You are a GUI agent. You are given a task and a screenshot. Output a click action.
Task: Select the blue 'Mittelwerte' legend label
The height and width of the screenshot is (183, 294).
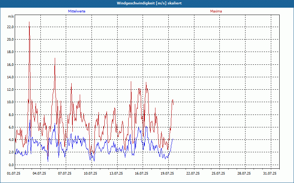point(77,11)
